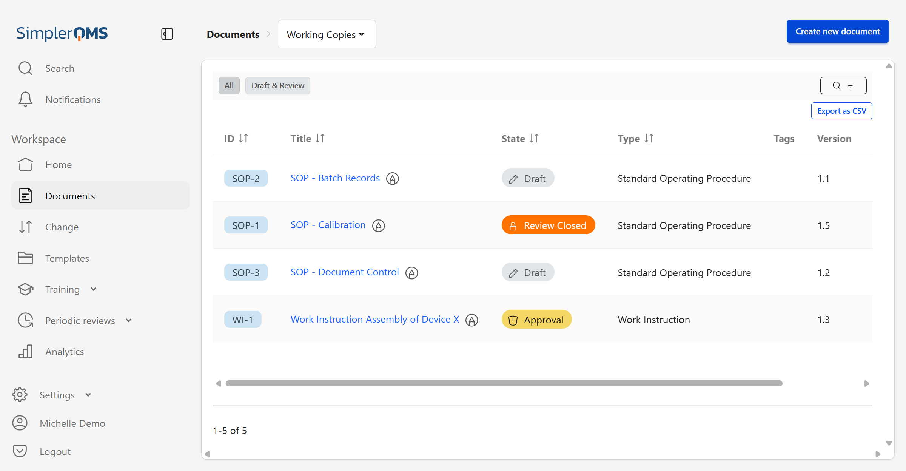
Task: Click Create new document button
Action: click(x=837, y=31)
